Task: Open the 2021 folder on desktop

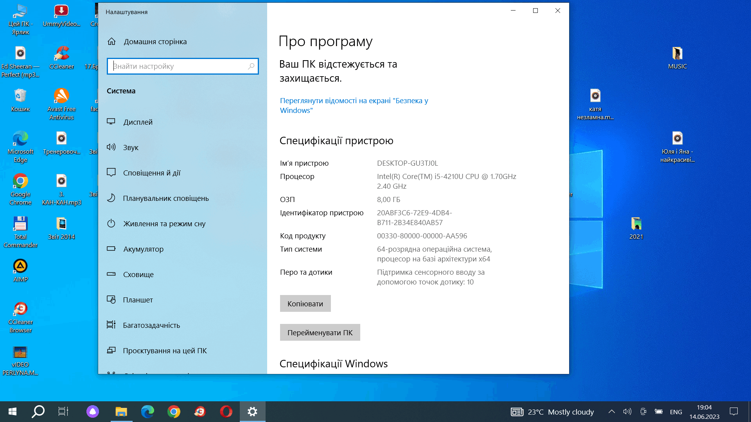Action: [636, 228]
